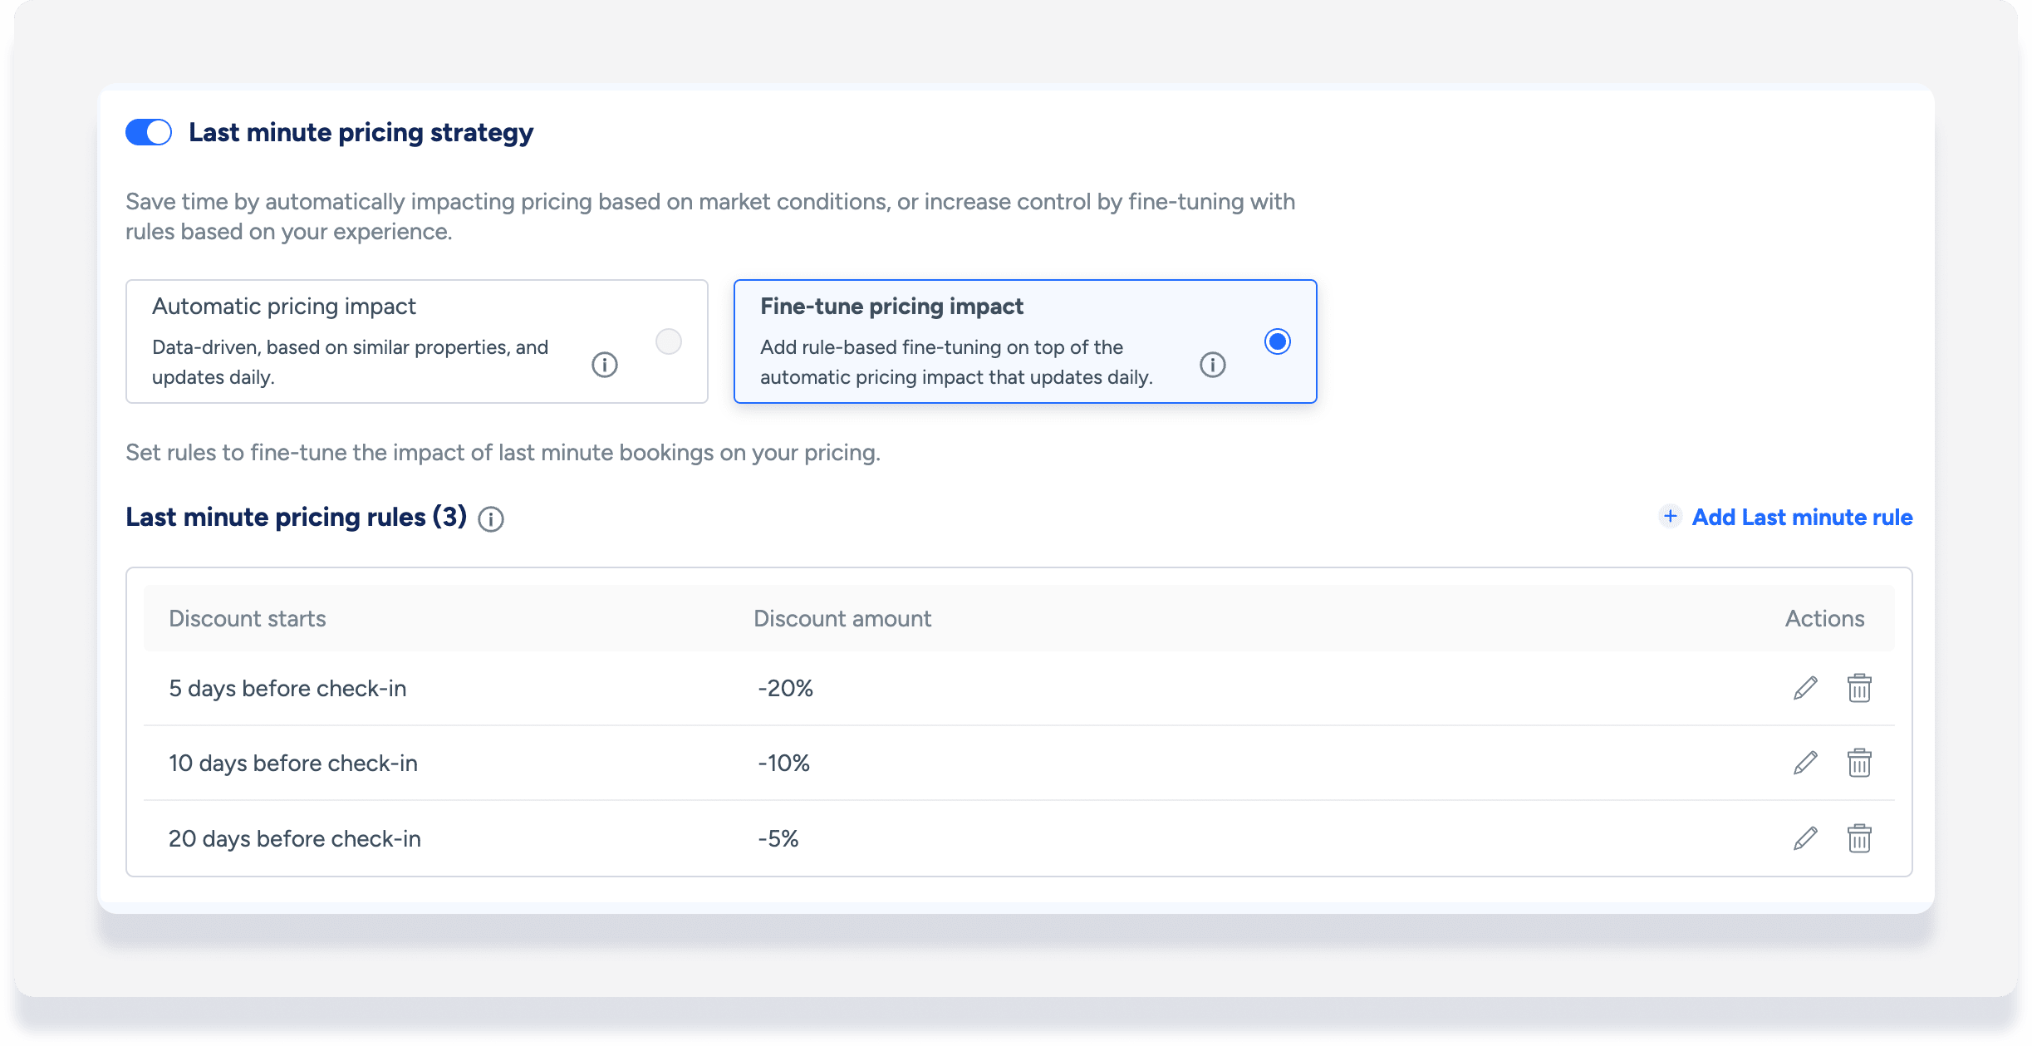Image resolution: width=2032 pixels, height=1046 pixels.
Task: Delete the 20 days before check-in rule
Action: (1859, 838)
